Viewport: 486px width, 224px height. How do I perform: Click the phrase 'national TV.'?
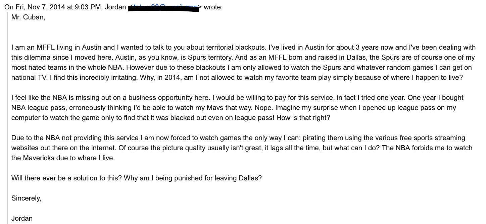click(30, 78)
